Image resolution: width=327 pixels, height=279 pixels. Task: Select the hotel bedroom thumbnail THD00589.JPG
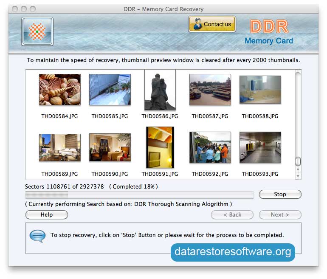click(x=60, y=148)
